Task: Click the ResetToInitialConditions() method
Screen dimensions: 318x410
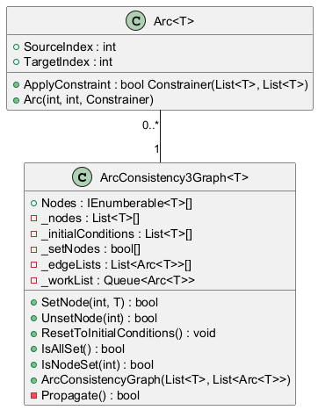Action: tap(128, 334)
